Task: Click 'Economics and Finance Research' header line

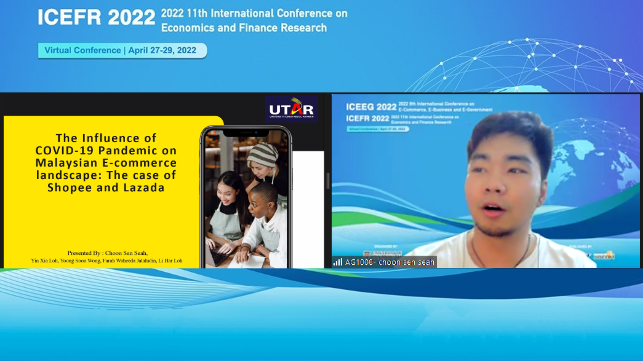Action: point(244,28)
